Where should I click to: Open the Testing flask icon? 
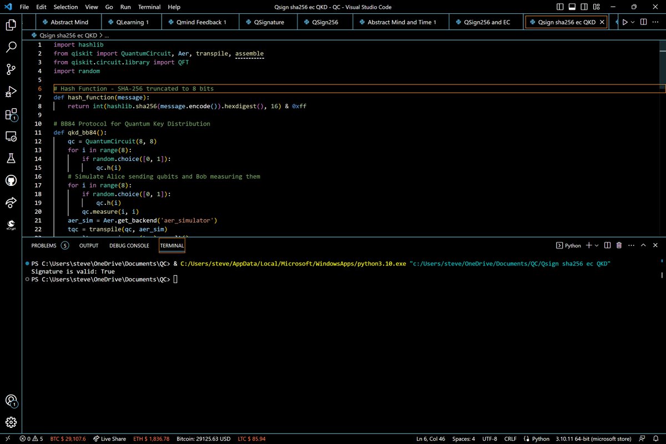coord(11,158)
